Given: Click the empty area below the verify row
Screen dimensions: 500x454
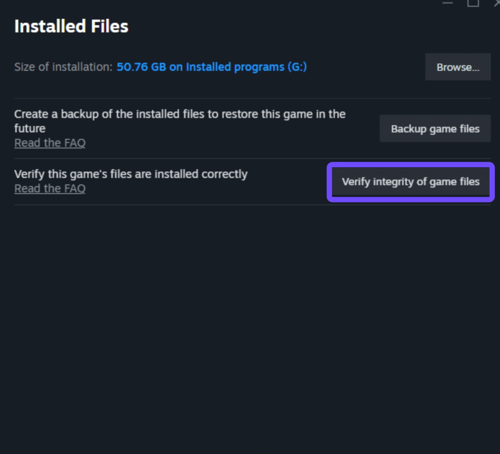Looking at the screenshot, I should [250, 320].
